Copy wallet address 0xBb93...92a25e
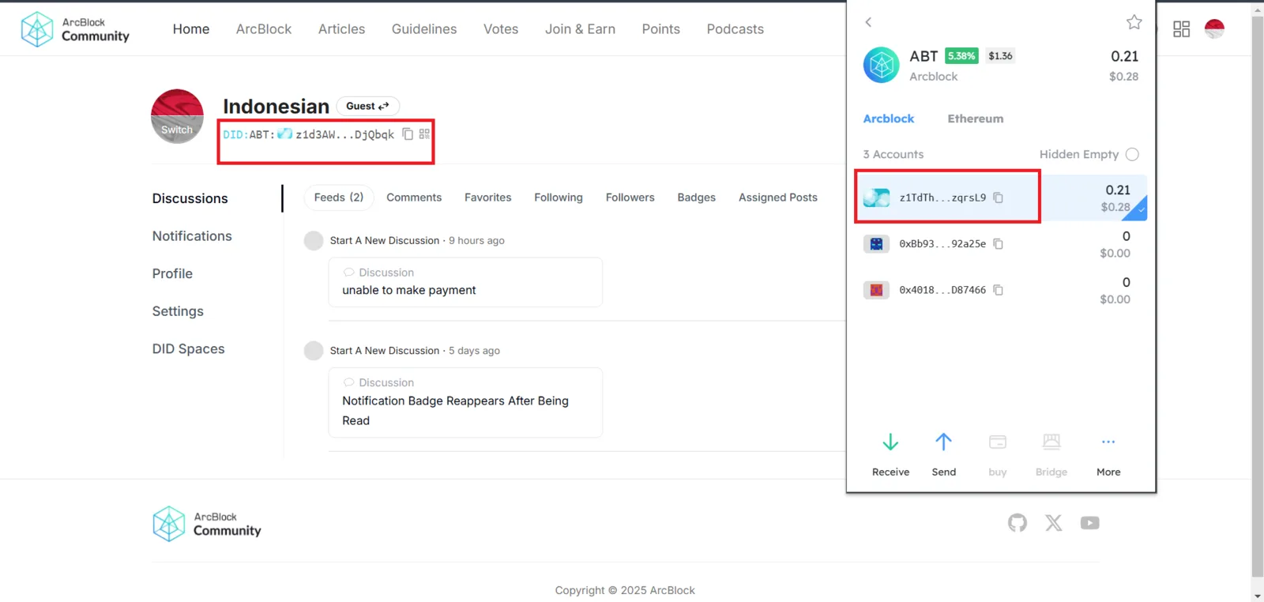 click(998, 244)
